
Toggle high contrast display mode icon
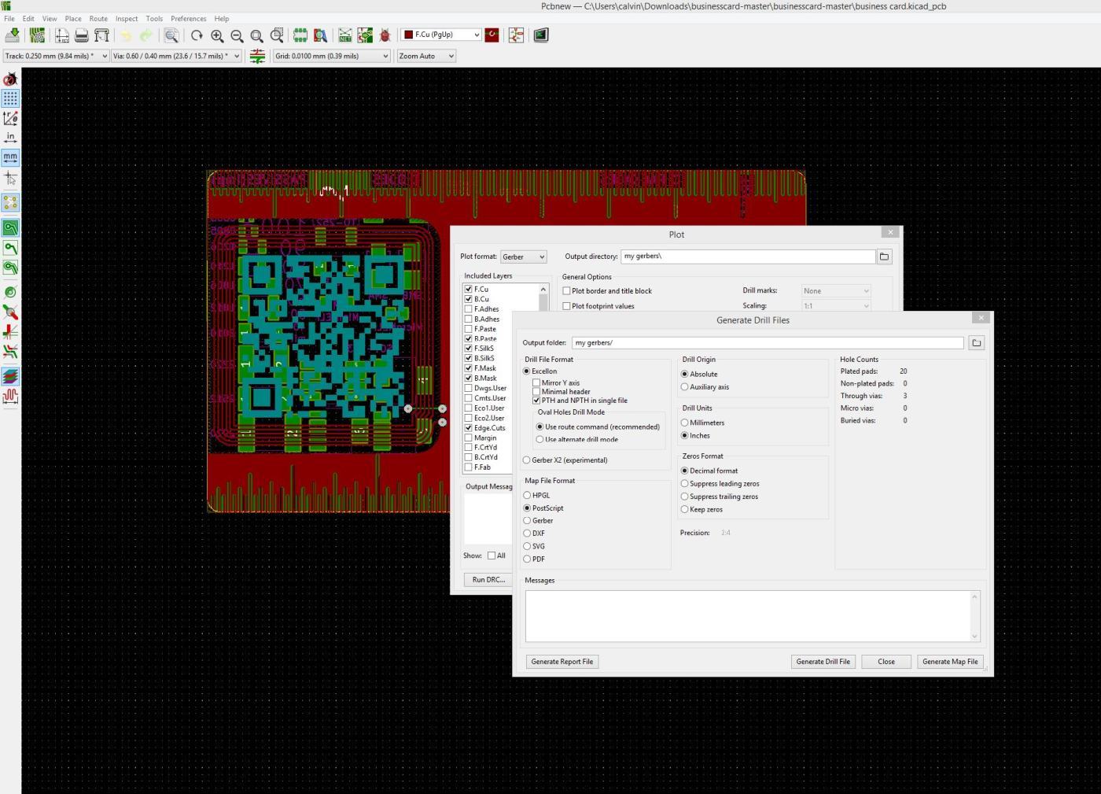[x=10, y=351]
